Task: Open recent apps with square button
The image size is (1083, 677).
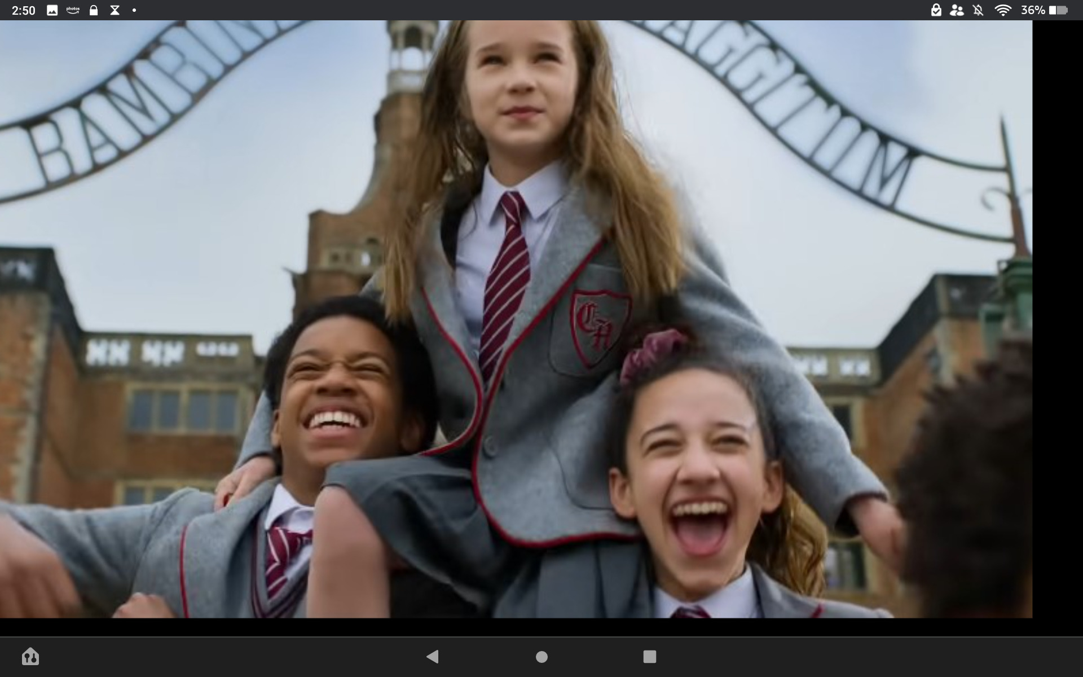Action: pos(649,656)
